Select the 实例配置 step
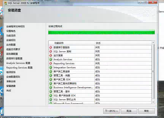The width and height of the screenshot is (164, 118). click(11, 45)
